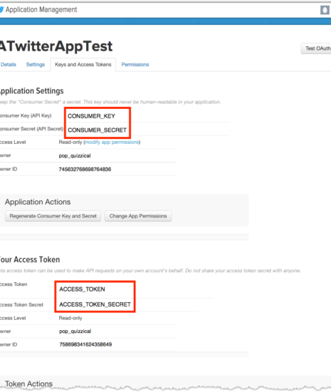Viewport: 331px width, 392px height.
Task: Click the Change App Permissions button
Action: click(x=138, y=216)
